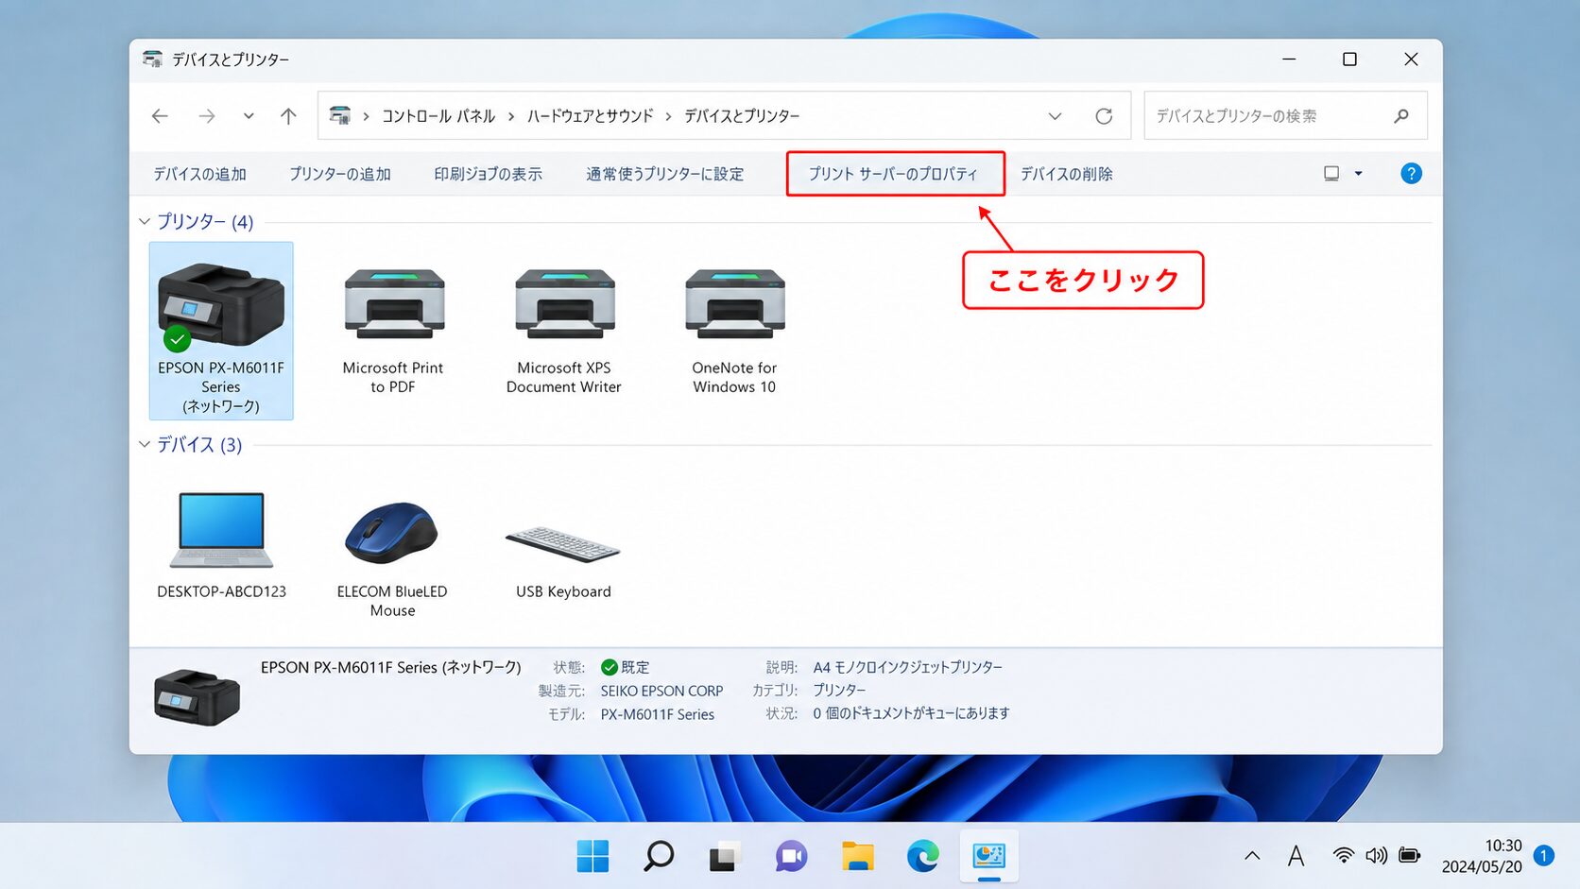Click the A4 モノクロインクジェットプリンター description
1580x889 pixels.
[x=908, y=667]
